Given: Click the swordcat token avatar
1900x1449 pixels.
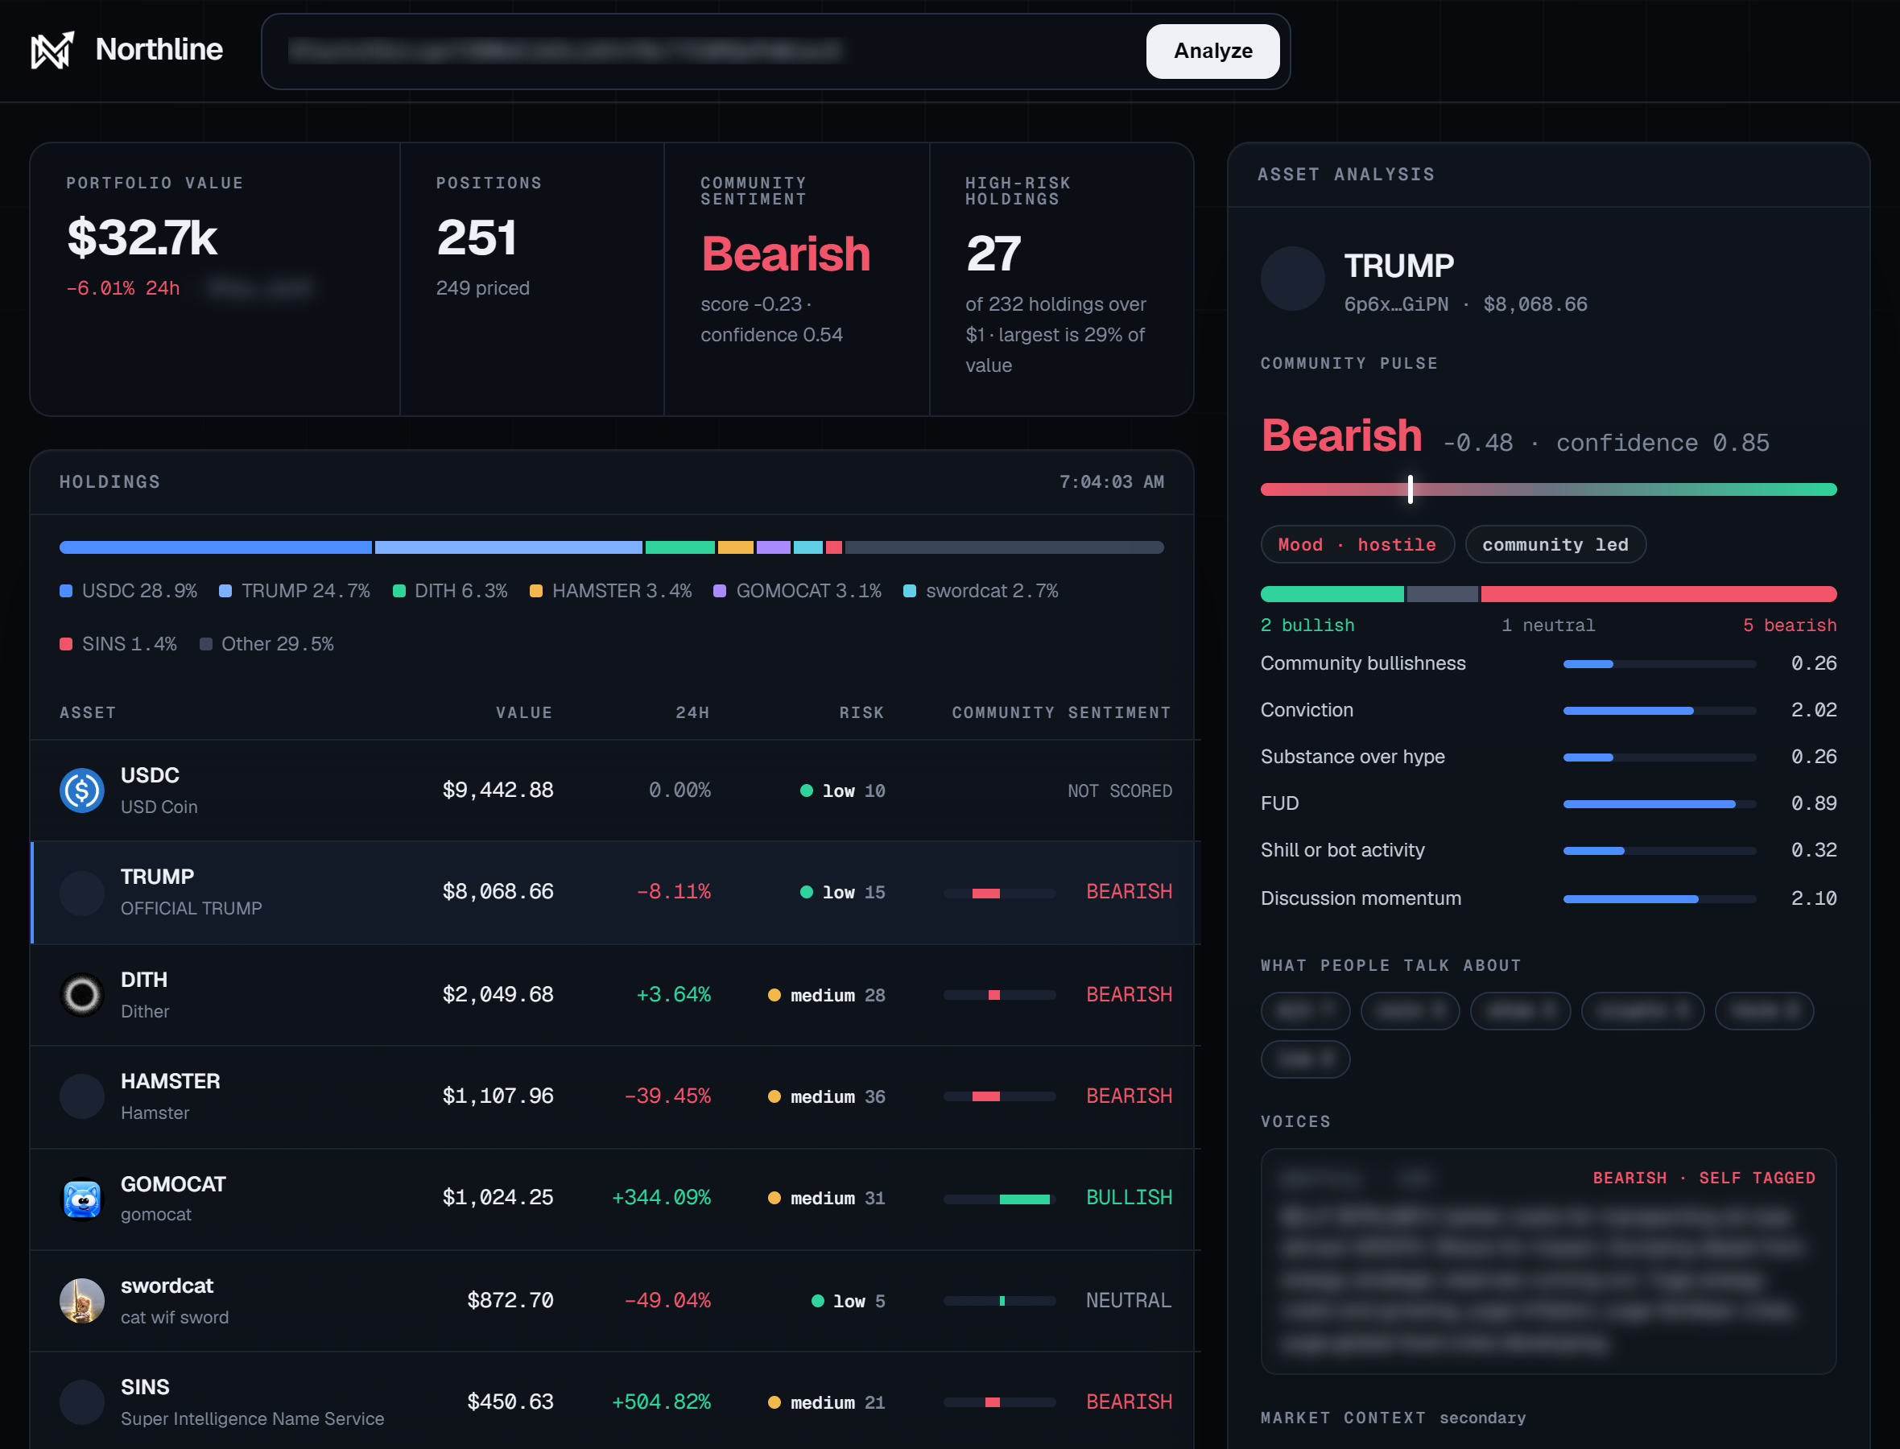Looking at the screenshot, I should pos(82,1301).
